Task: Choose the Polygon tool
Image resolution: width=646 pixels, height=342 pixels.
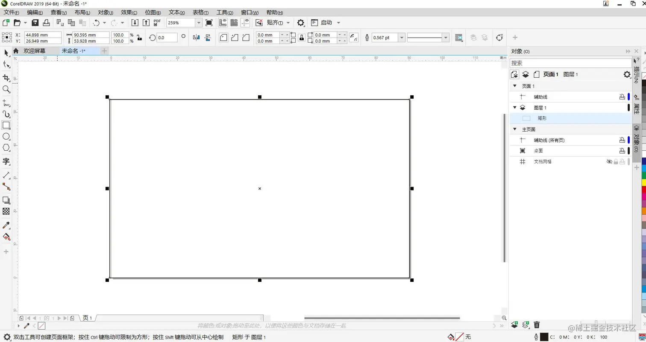Action: (x=6, y=148)
